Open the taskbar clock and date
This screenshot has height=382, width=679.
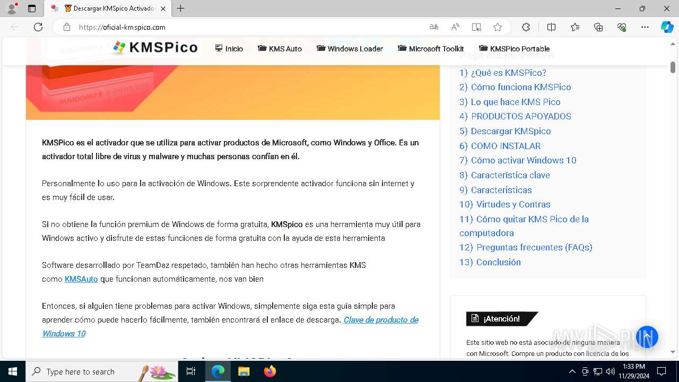(x=634, y=371)
